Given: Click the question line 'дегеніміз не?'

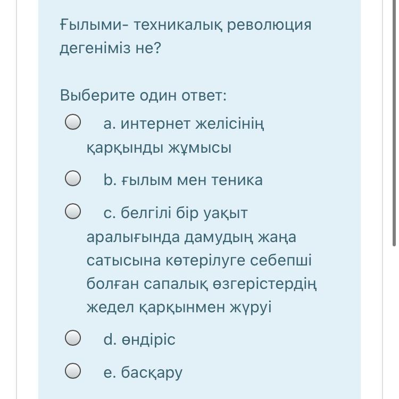Looking at the screenshot, I should [111, 47].
